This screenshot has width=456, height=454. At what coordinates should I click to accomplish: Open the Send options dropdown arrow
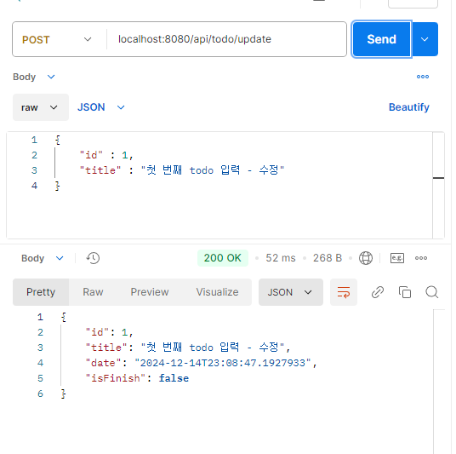pos(425,39)
